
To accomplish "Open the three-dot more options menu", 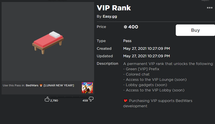I will coord(210,8).
